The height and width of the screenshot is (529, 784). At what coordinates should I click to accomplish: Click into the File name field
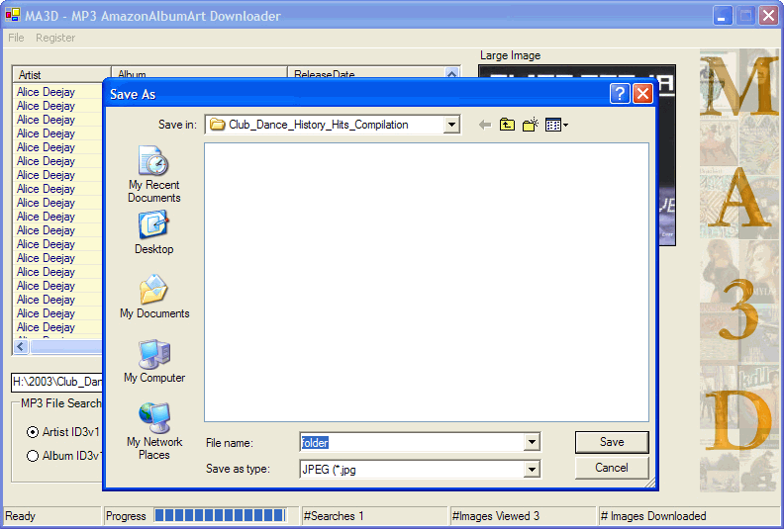tap(412, 442)
